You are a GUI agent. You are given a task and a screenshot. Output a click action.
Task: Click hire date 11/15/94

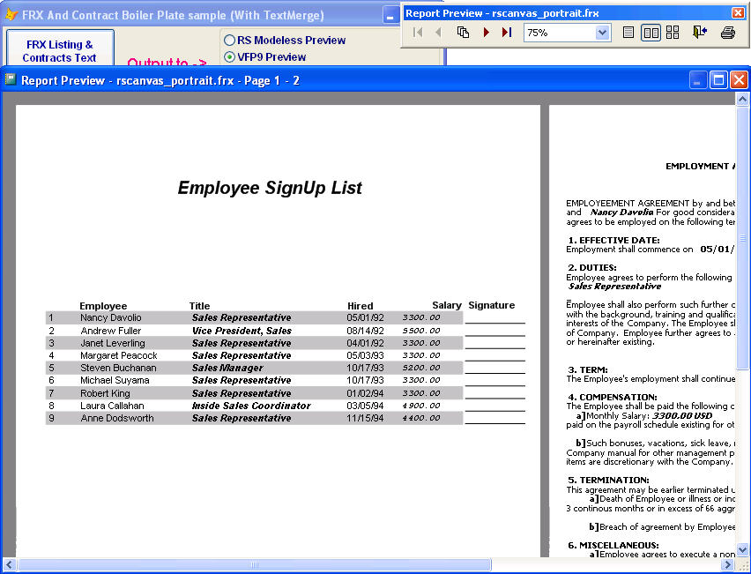point(366,418)
